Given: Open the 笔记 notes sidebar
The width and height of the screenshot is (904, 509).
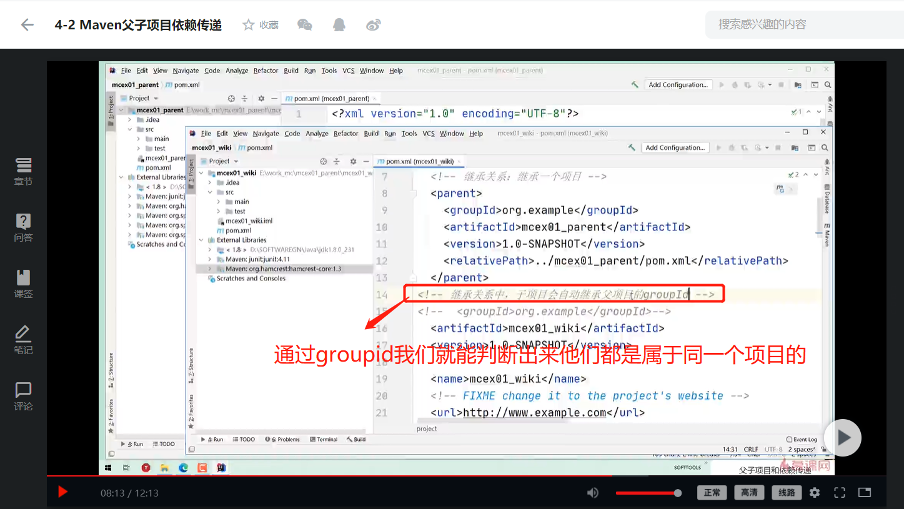Looking at the screenshot, I should coord(23,340).
